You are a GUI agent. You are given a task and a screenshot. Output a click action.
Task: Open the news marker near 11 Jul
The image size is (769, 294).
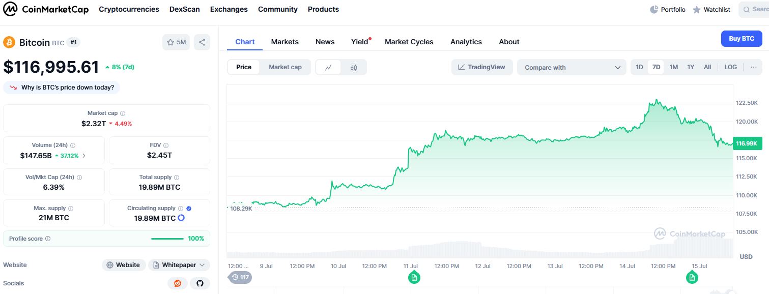pos(414,277)
